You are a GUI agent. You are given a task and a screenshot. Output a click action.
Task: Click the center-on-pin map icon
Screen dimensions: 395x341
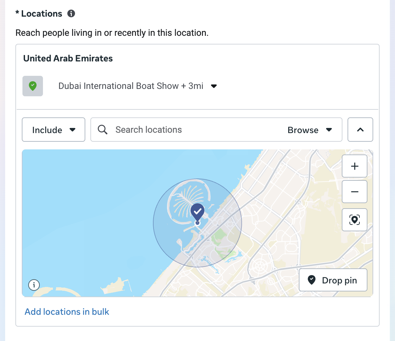point(354,220)
